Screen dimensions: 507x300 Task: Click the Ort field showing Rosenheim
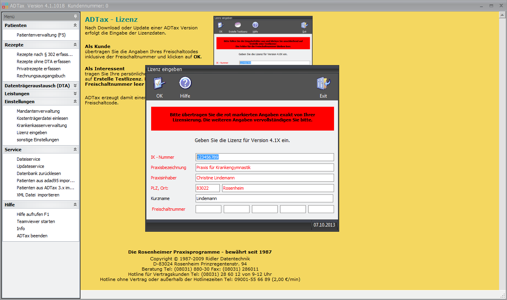pos(278,188)
